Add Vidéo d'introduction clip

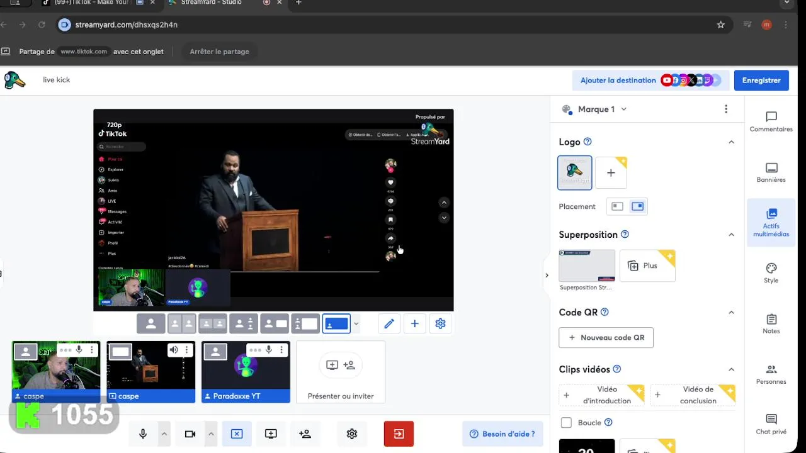pyautogui.click(x=601, y=395)
